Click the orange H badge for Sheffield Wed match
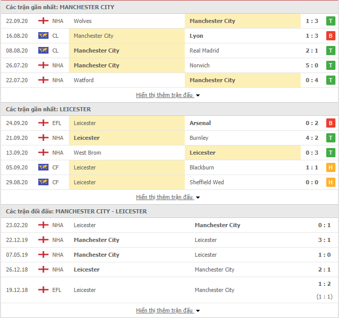 coord(330,182)
